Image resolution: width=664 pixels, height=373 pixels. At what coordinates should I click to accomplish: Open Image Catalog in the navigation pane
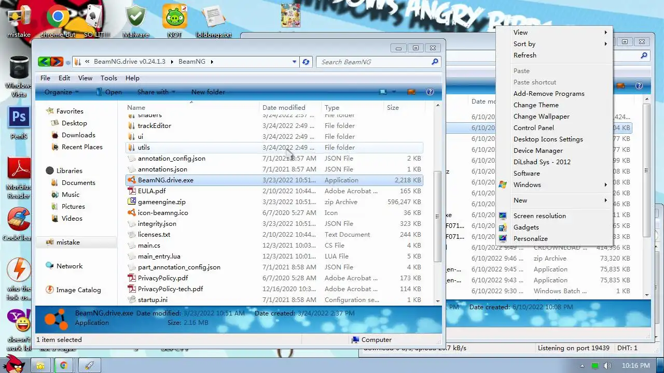click(78, 290)
